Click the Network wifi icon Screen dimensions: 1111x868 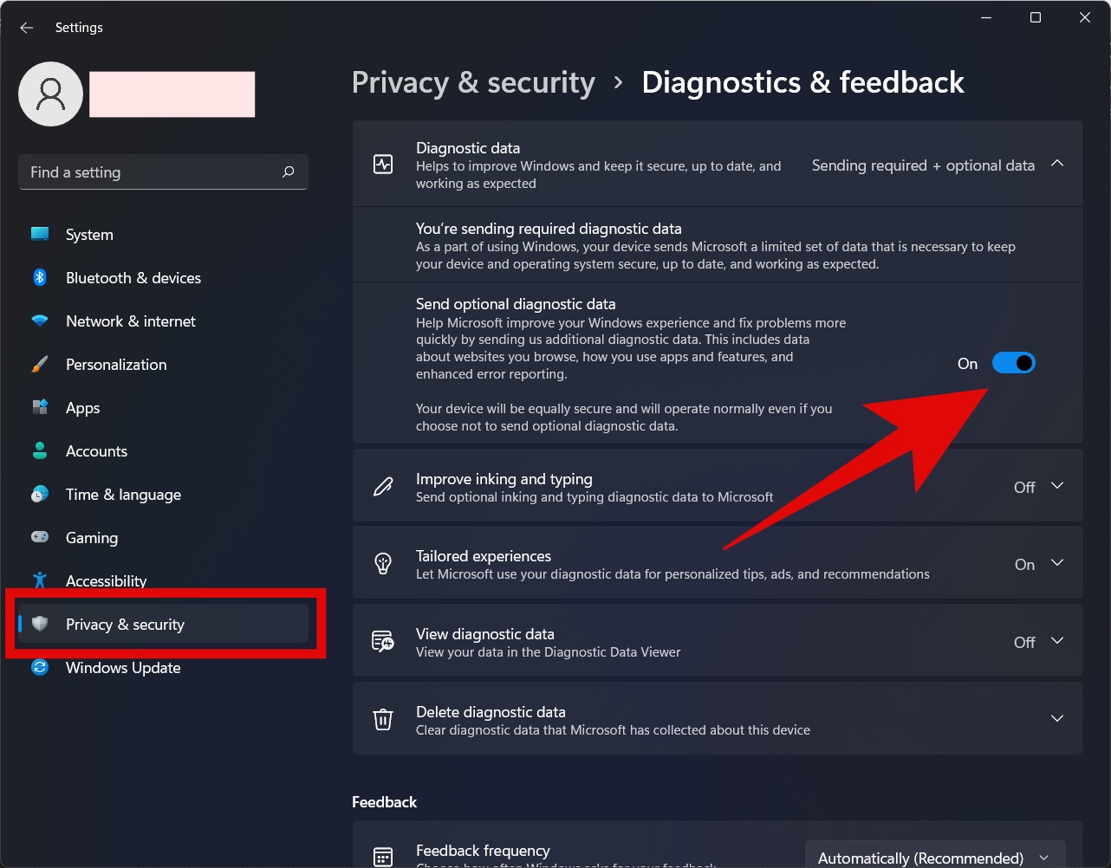40,321
